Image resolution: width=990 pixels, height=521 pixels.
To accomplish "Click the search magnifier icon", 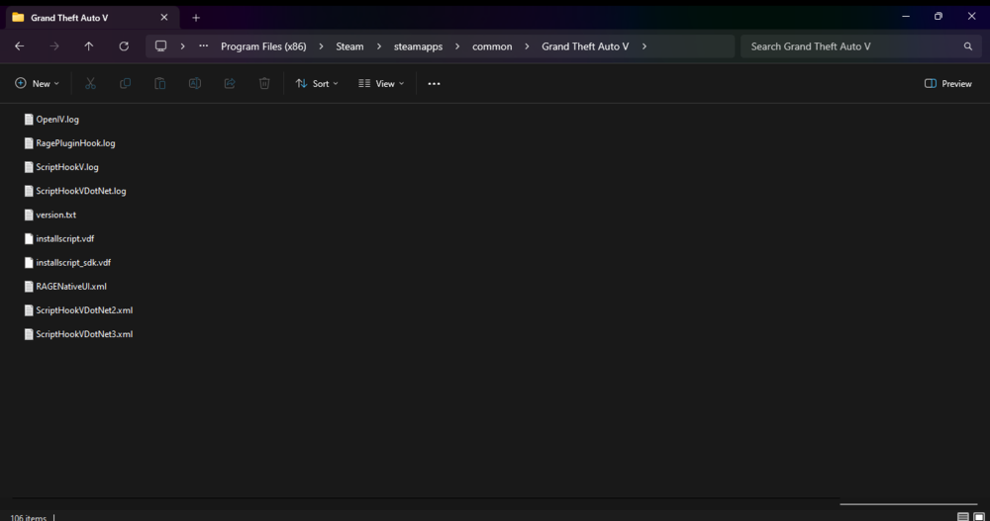I will [968, 46].
